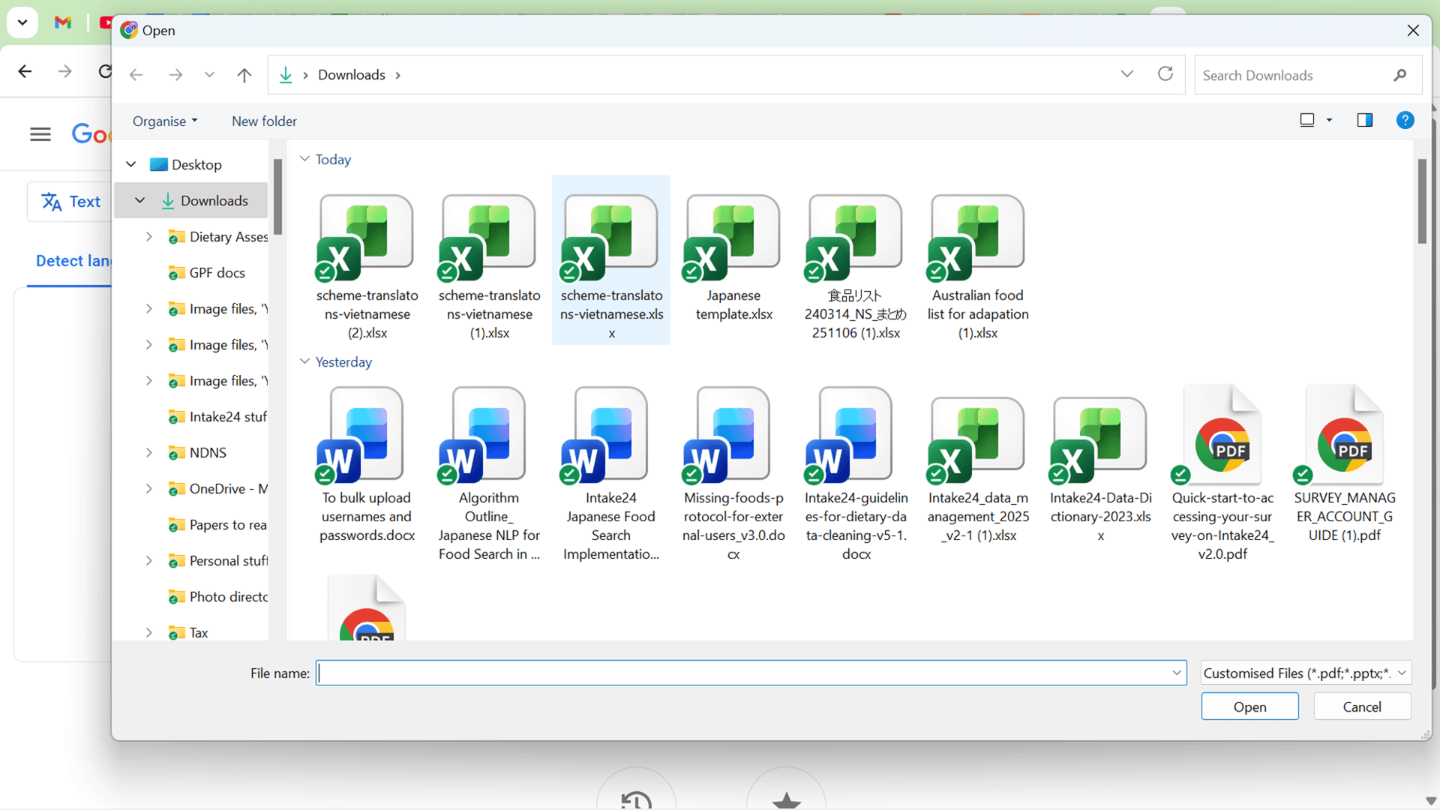
Task: Select the Text tab in Google Translate
Action: click(71, 201)
